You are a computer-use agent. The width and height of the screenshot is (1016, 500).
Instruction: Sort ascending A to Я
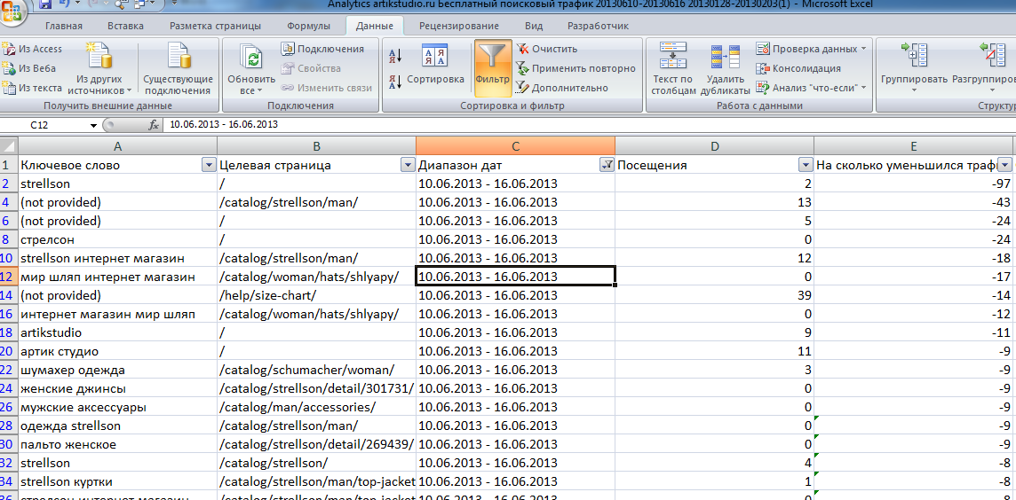[396, 54]
